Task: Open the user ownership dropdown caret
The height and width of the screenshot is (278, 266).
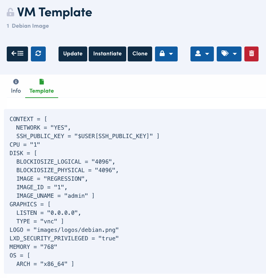Action: tap(207, 54)
